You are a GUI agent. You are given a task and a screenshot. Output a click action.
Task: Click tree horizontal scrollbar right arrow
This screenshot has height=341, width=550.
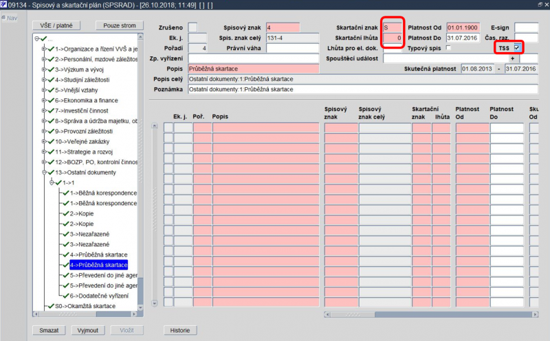coord(134,314)
